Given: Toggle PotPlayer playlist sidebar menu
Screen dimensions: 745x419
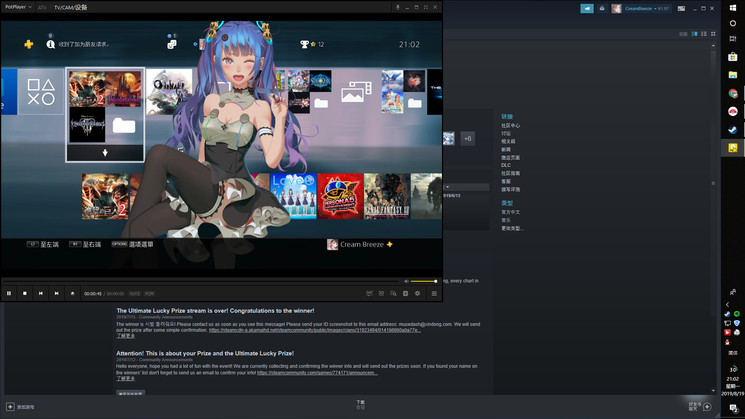Looking at the screenshot, I should (434, 294).
